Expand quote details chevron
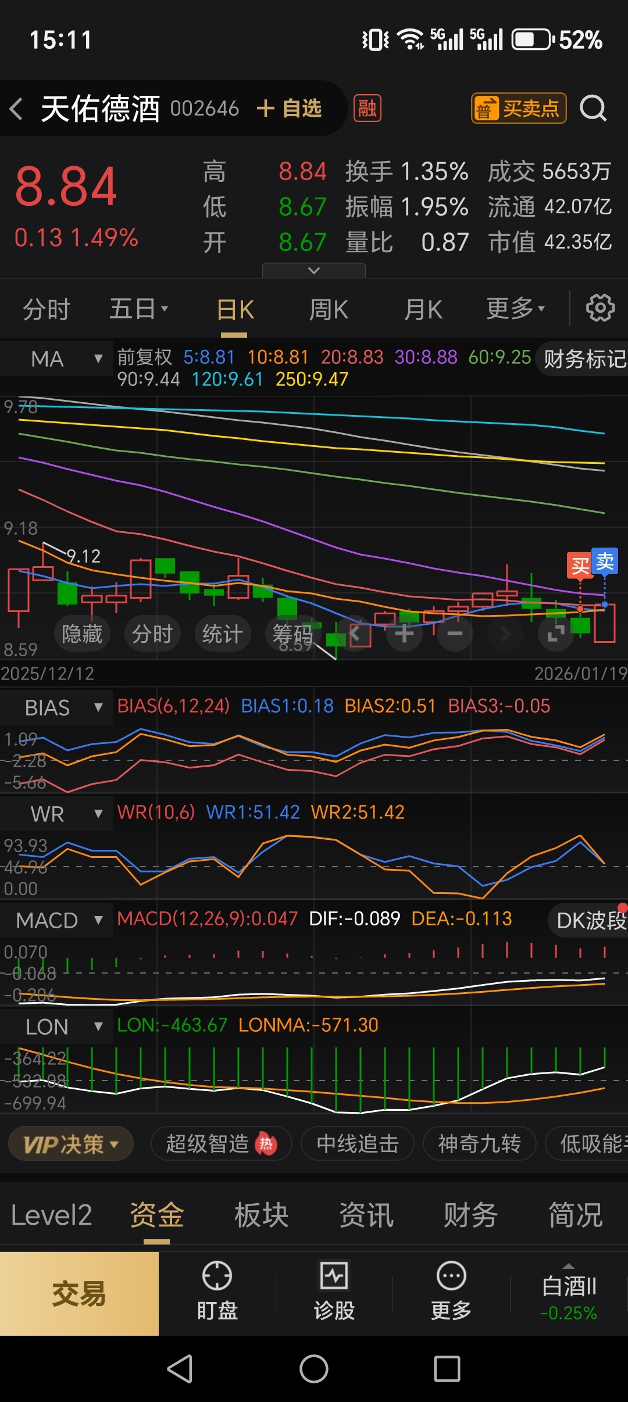The height and width of the screenshot is (1402, 628). coord(314,270)
